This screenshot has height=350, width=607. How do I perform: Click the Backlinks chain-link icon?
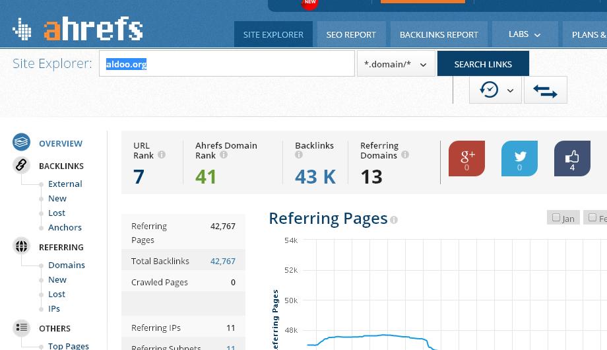point(21,165)
